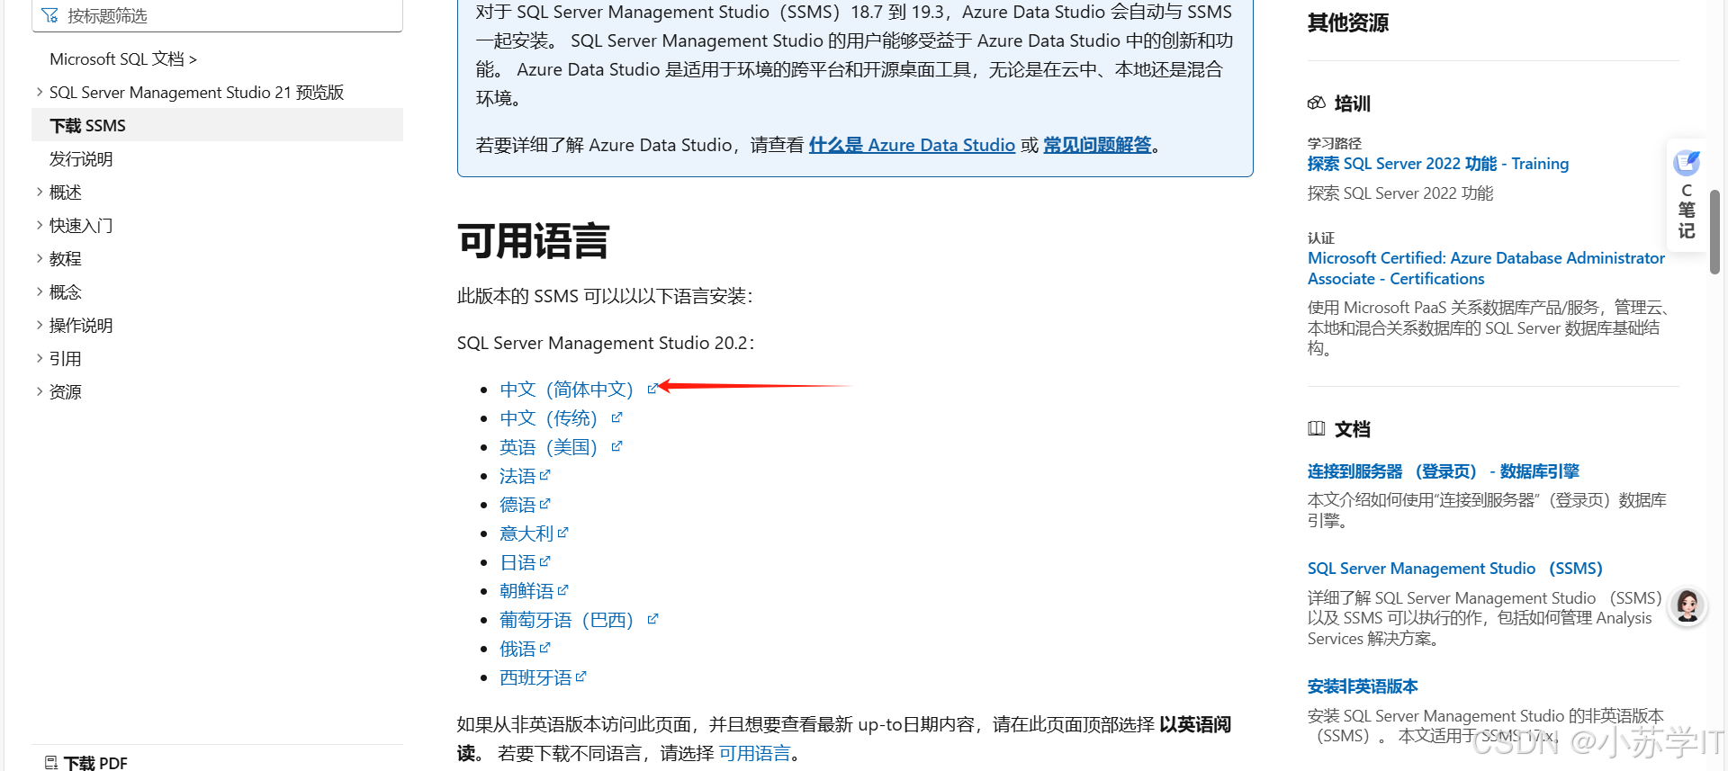Expand the 资源 tree node
This screenshot has height=771, width=1728.
coord(39,391)
